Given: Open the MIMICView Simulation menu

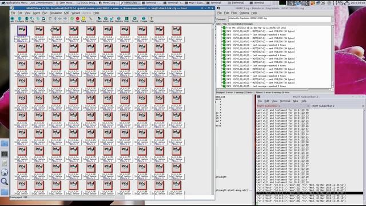Looking at the screenshot, I should click(x=56, y=13).
